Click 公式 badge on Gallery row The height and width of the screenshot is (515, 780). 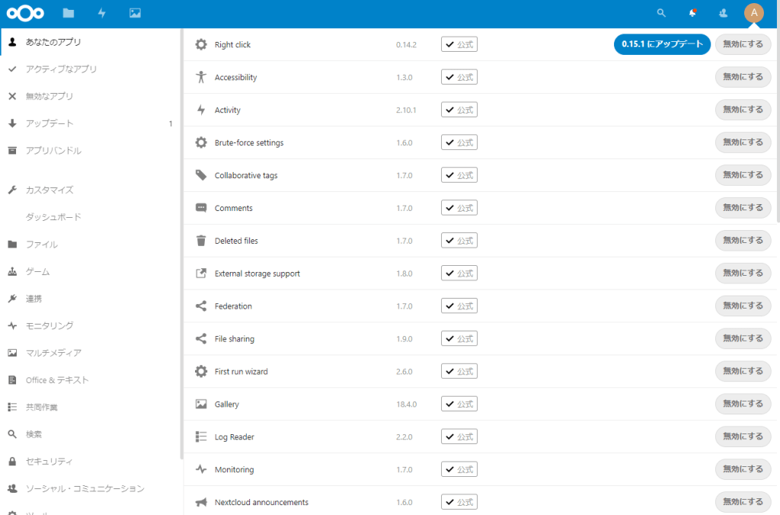(459, 404)
